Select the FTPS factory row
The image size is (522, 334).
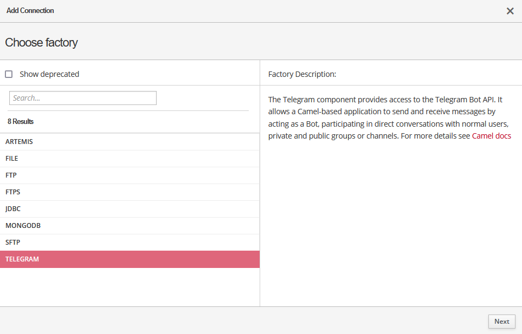130,192
